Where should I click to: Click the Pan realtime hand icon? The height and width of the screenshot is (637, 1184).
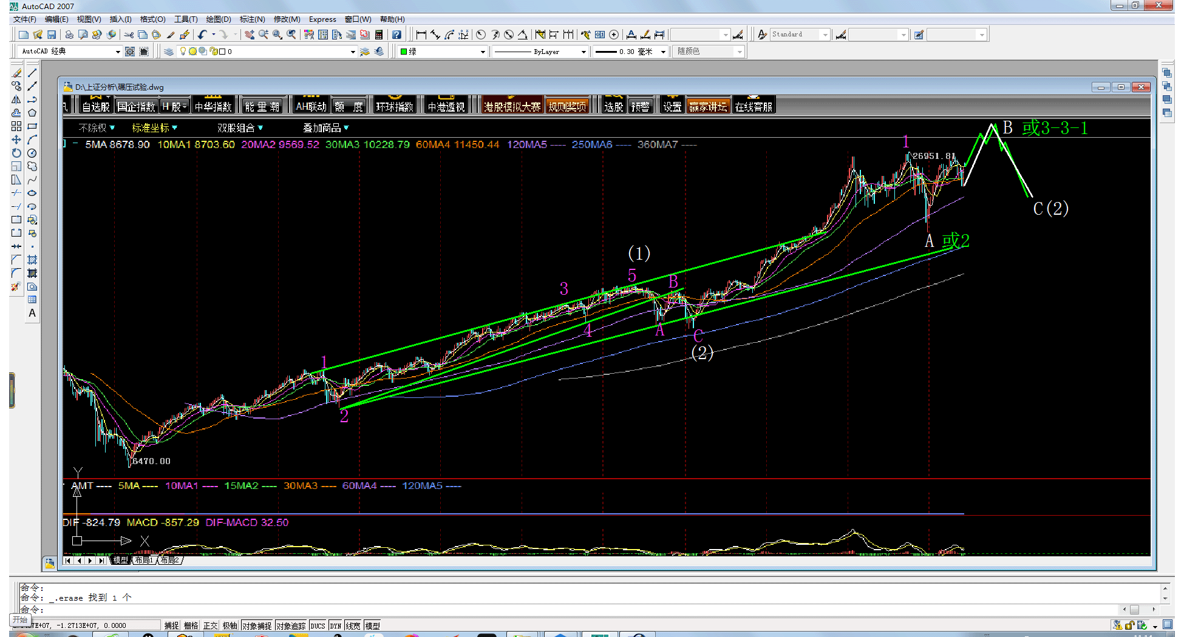coord(250,35)
